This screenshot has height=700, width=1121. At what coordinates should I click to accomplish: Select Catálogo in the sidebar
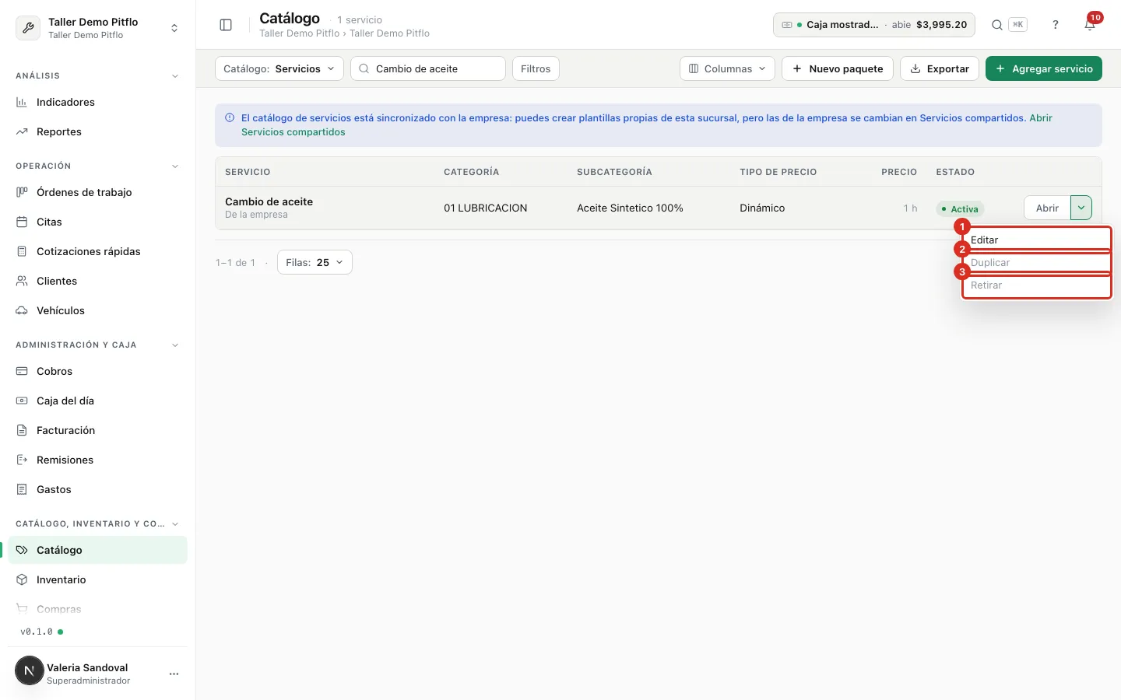(x=97, y=550)
